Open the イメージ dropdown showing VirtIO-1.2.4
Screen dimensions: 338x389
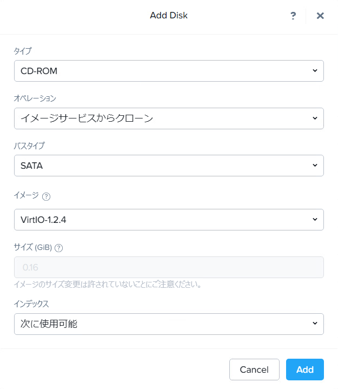coord(169,220)
